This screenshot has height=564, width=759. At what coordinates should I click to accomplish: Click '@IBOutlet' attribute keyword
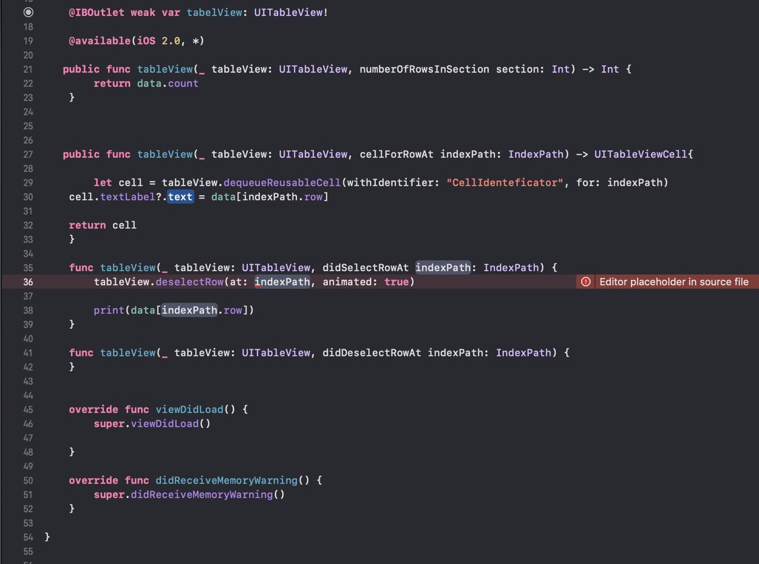pos(97,12)
